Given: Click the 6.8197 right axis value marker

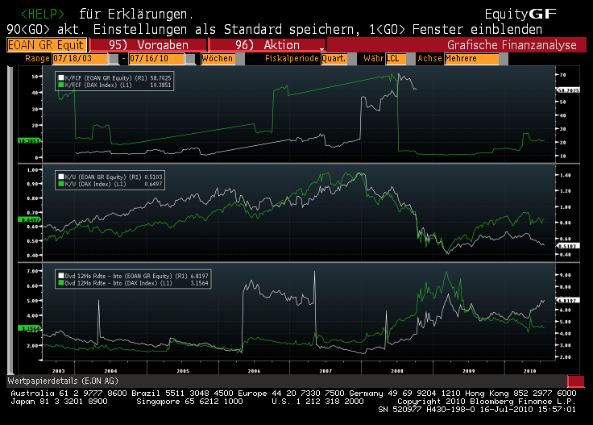Looking at the screenshot, I should pos(568,301).
